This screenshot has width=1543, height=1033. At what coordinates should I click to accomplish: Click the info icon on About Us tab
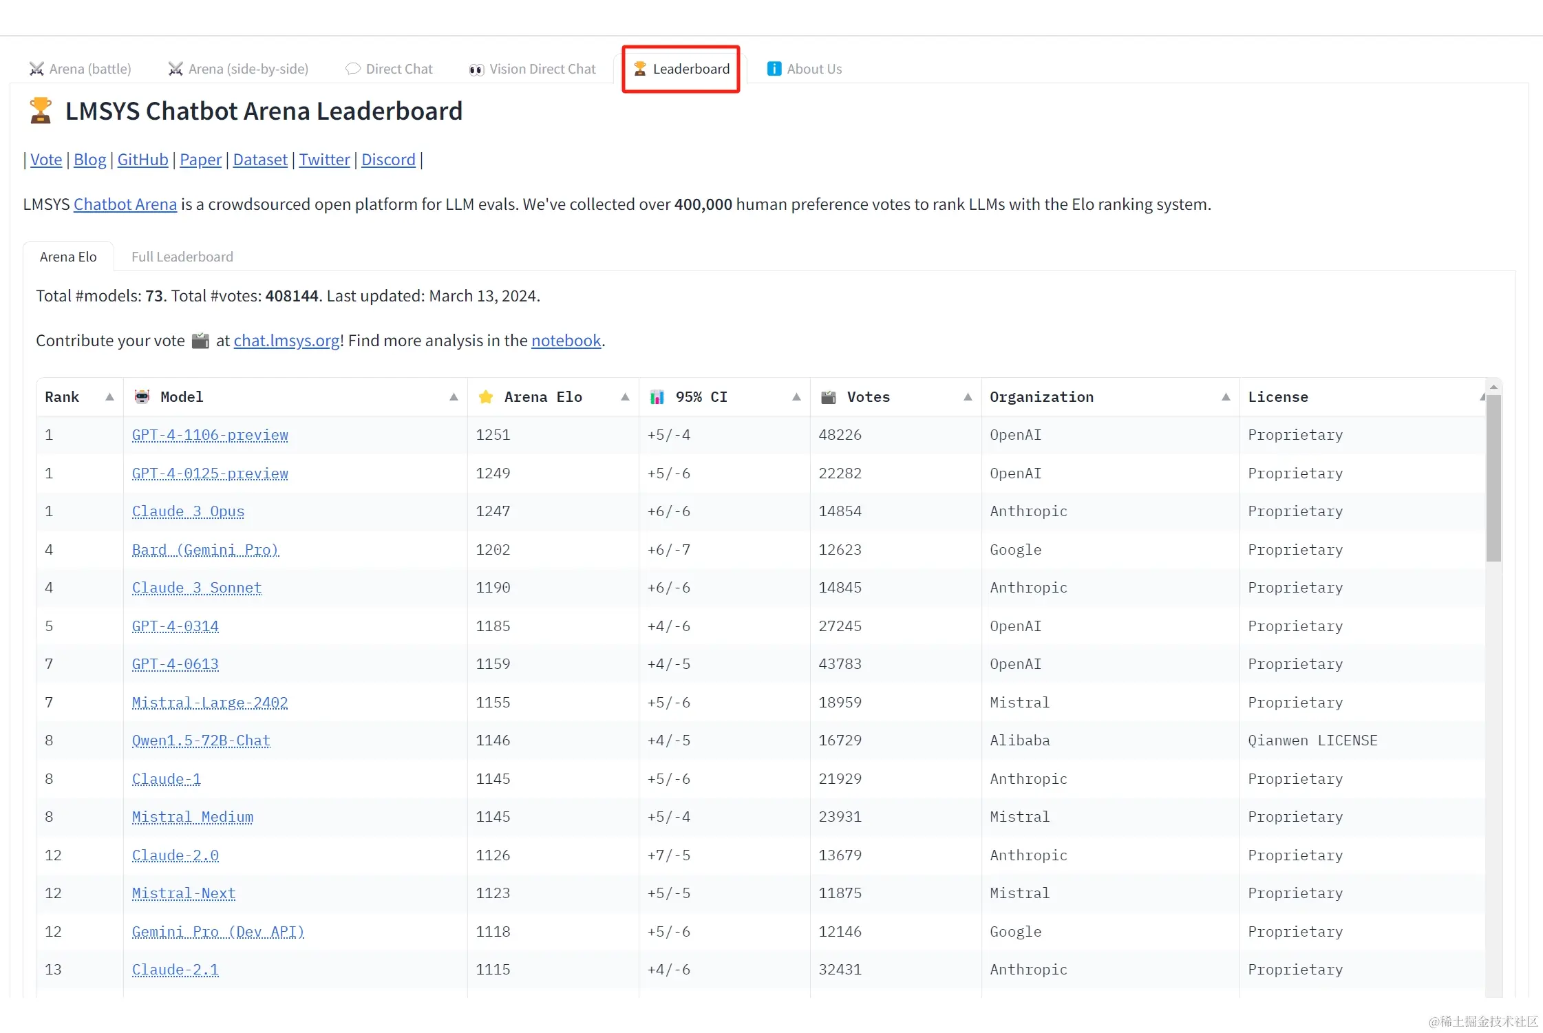click(774, 69)
